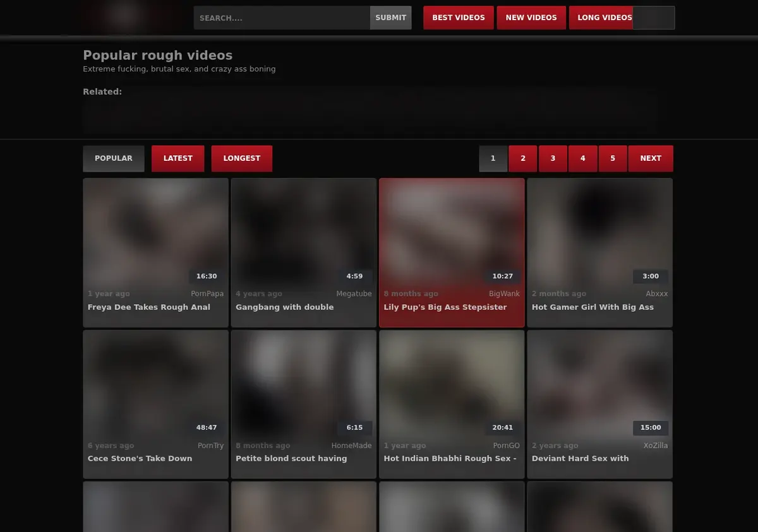Go to pagination page 5
The height and width of the screenshot is (532, 758).
[x=613, y=158]
